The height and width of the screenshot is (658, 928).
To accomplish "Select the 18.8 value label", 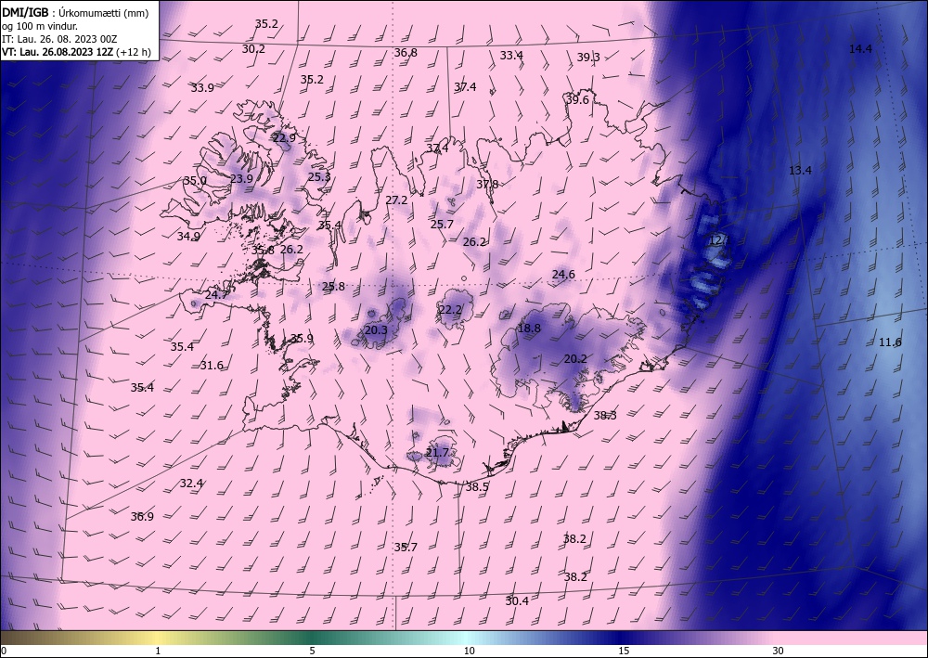I will click(529, 328).
